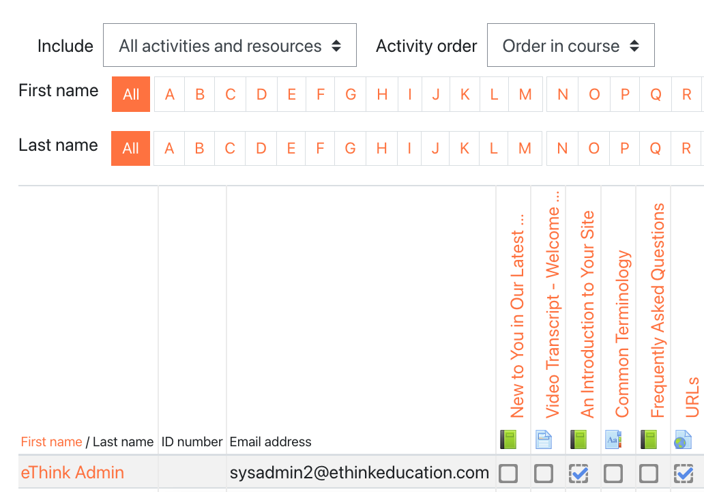Sort by First name column header
The width and height of the screenshot is (704, 492).
[51, 442]
